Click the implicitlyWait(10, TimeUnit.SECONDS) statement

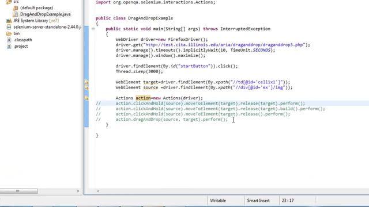pos(195,50)
